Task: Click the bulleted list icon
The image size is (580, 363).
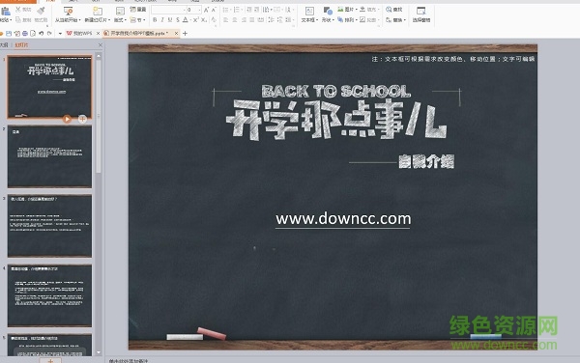Action: 225,10
